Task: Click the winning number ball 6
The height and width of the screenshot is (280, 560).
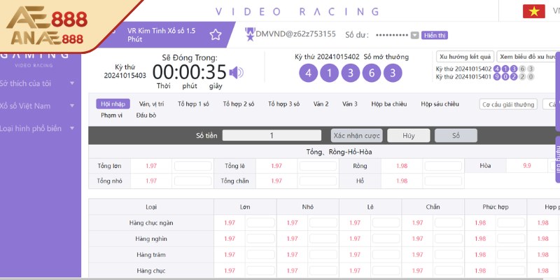Action: point(372,73)
